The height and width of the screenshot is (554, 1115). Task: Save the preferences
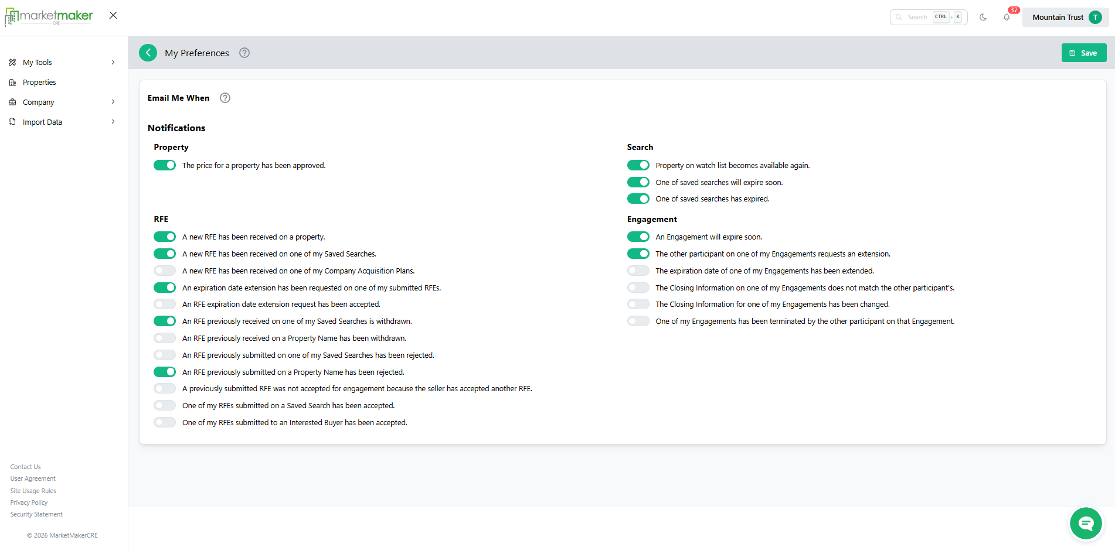point(1083,53)
